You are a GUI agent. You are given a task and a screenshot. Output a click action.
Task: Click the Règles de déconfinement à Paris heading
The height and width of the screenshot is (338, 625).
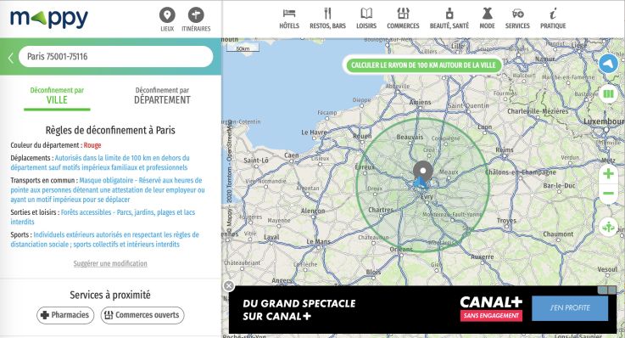pyautogui.click(x=110, y=130)
